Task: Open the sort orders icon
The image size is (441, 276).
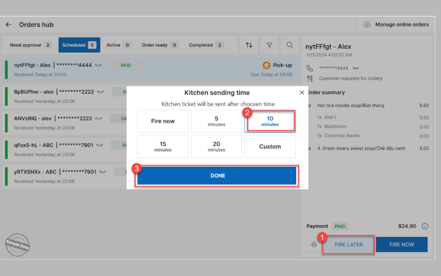Action: point(249,45)
